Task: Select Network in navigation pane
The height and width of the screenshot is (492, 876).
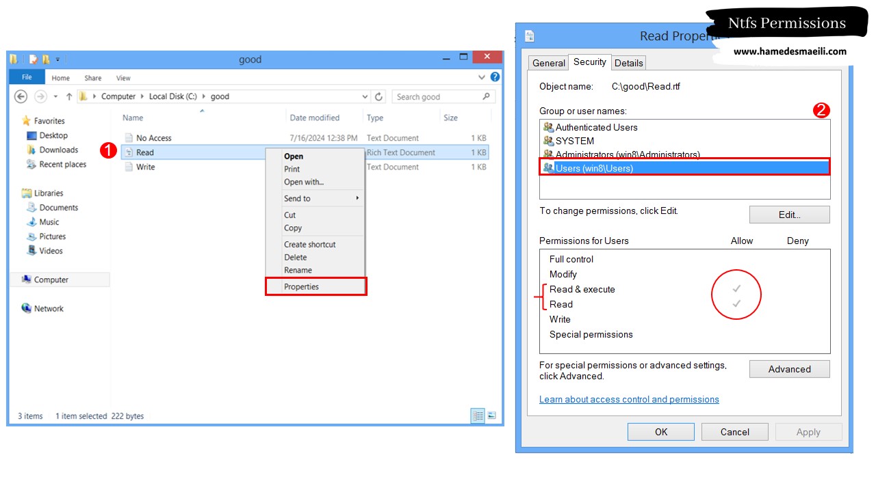Action: point(42,308)
